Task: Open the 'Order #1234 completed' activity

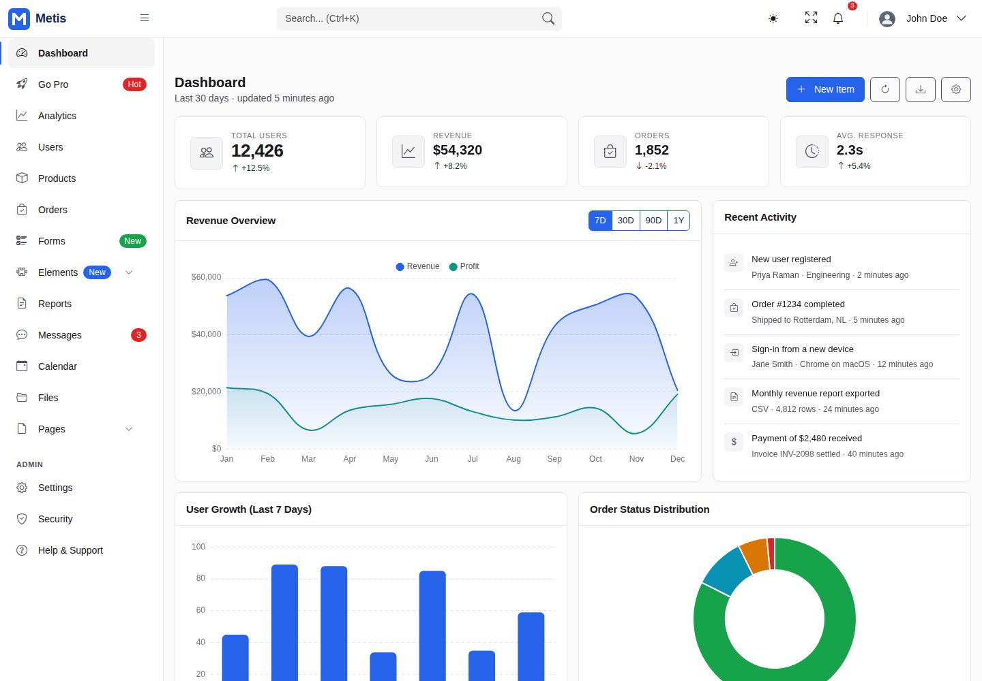Action: [x=842, y=312]
